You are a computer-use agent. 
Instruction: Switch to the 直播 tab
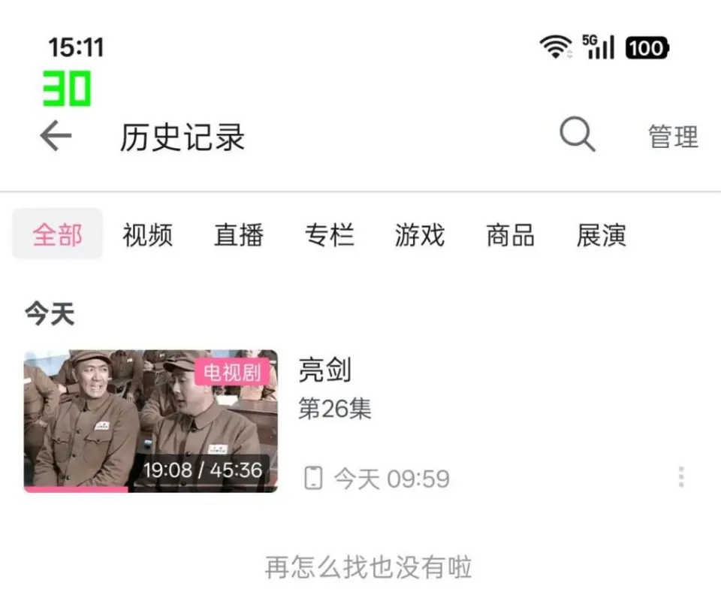point(239,235)
